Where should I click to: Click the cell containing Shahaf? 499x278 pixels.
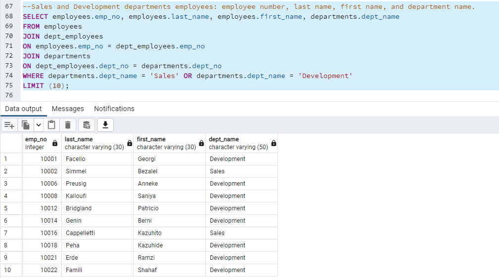pyautogui.click(x=170, y=270)
